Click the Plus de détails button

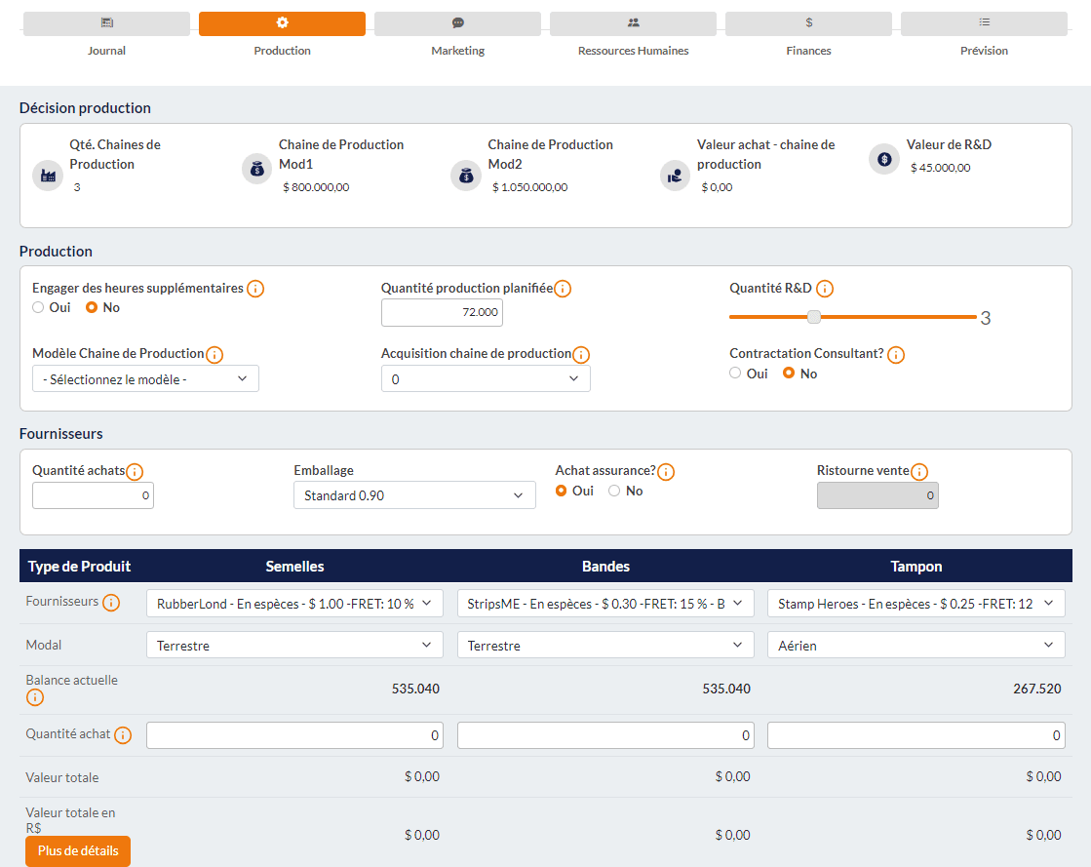tap(78, 850)
